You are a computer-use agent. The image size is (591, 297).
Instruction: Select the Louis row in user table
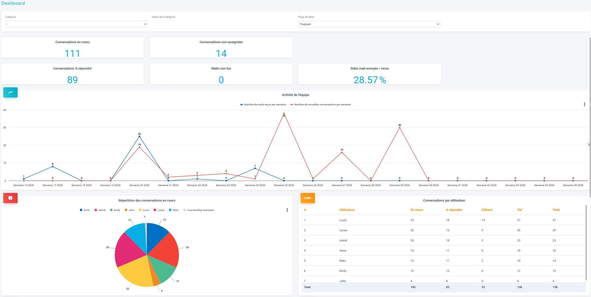[443, 220]
